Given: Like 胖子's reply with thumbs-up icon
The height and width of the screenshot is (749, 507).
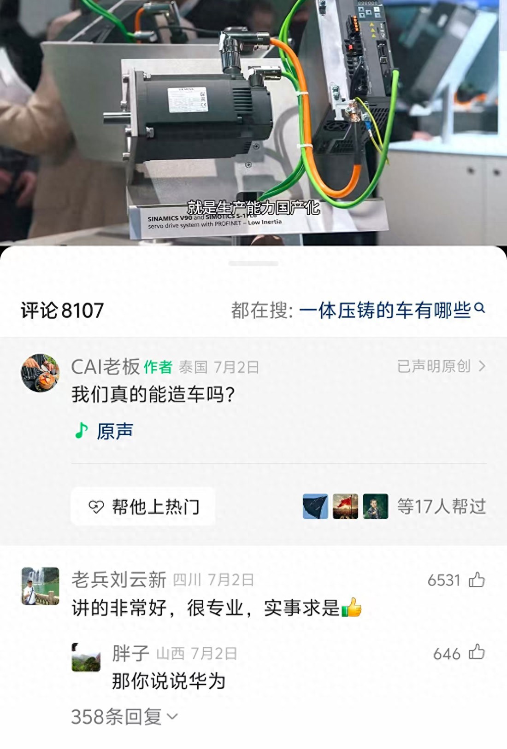Looking at the screenshot, I should click(477, 652).
